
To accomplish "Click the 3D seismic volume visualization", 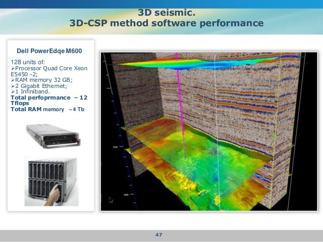I will click(x=209, y=131).
